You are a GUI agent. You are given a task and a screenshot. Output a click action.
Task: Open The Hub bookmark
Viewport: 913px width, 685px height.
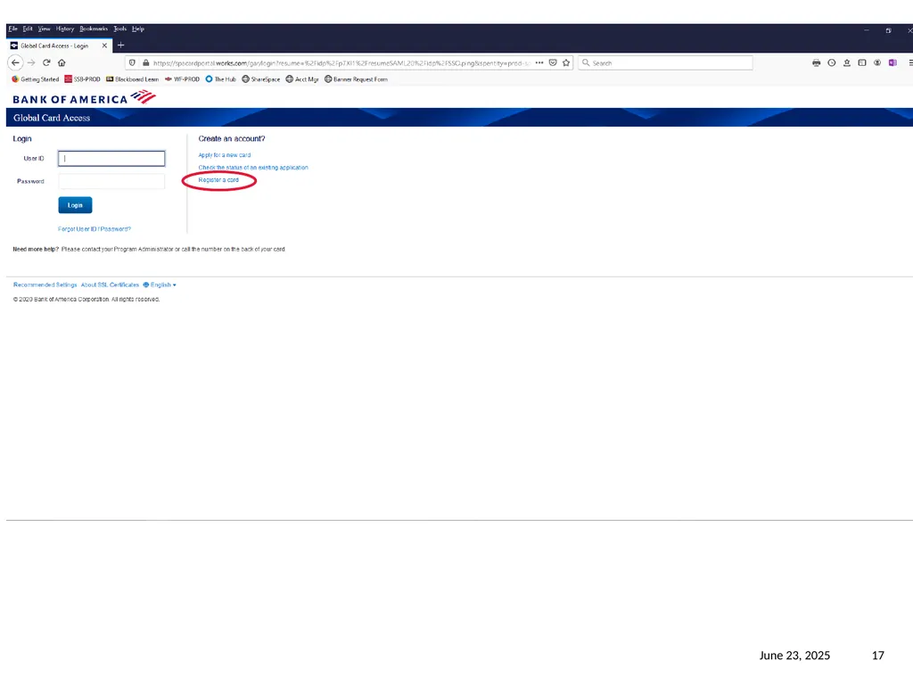point(220,79)
